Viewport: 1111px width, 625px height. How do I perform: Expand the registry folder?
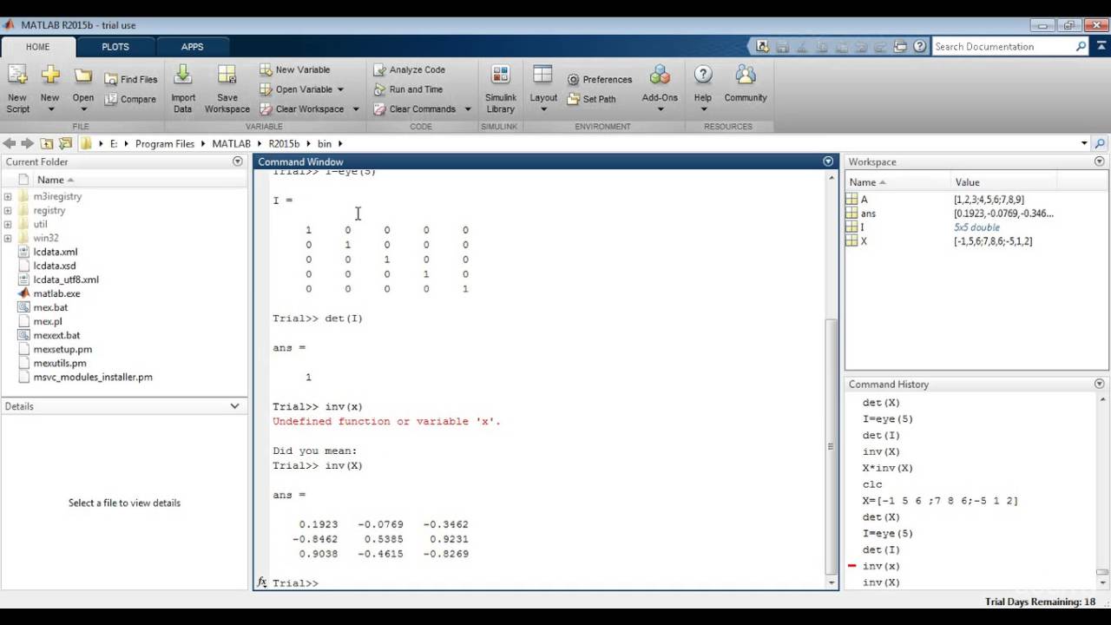click(x=8, y=210)
